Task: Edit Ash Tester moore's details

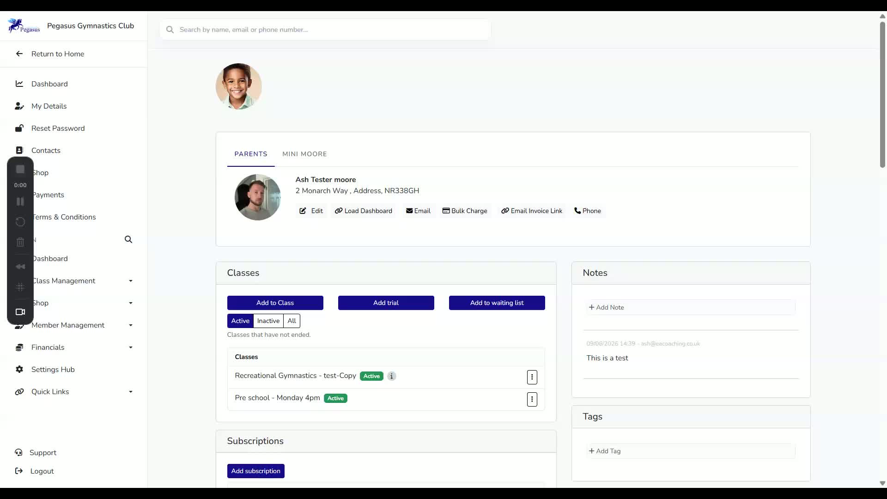Action: [311, 211]
